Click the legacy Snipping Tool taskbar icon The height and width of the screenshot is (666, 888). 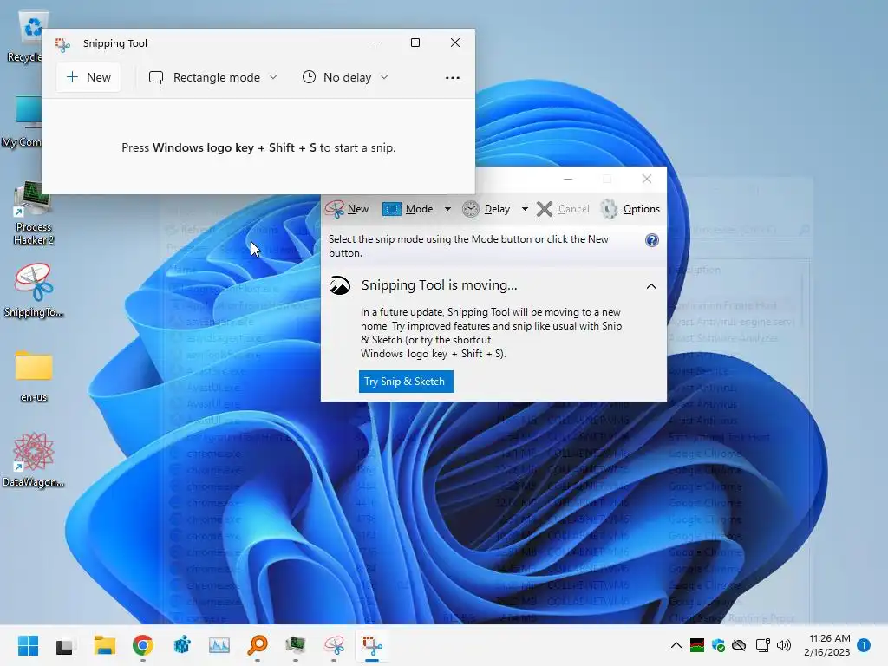coord(334,645)
